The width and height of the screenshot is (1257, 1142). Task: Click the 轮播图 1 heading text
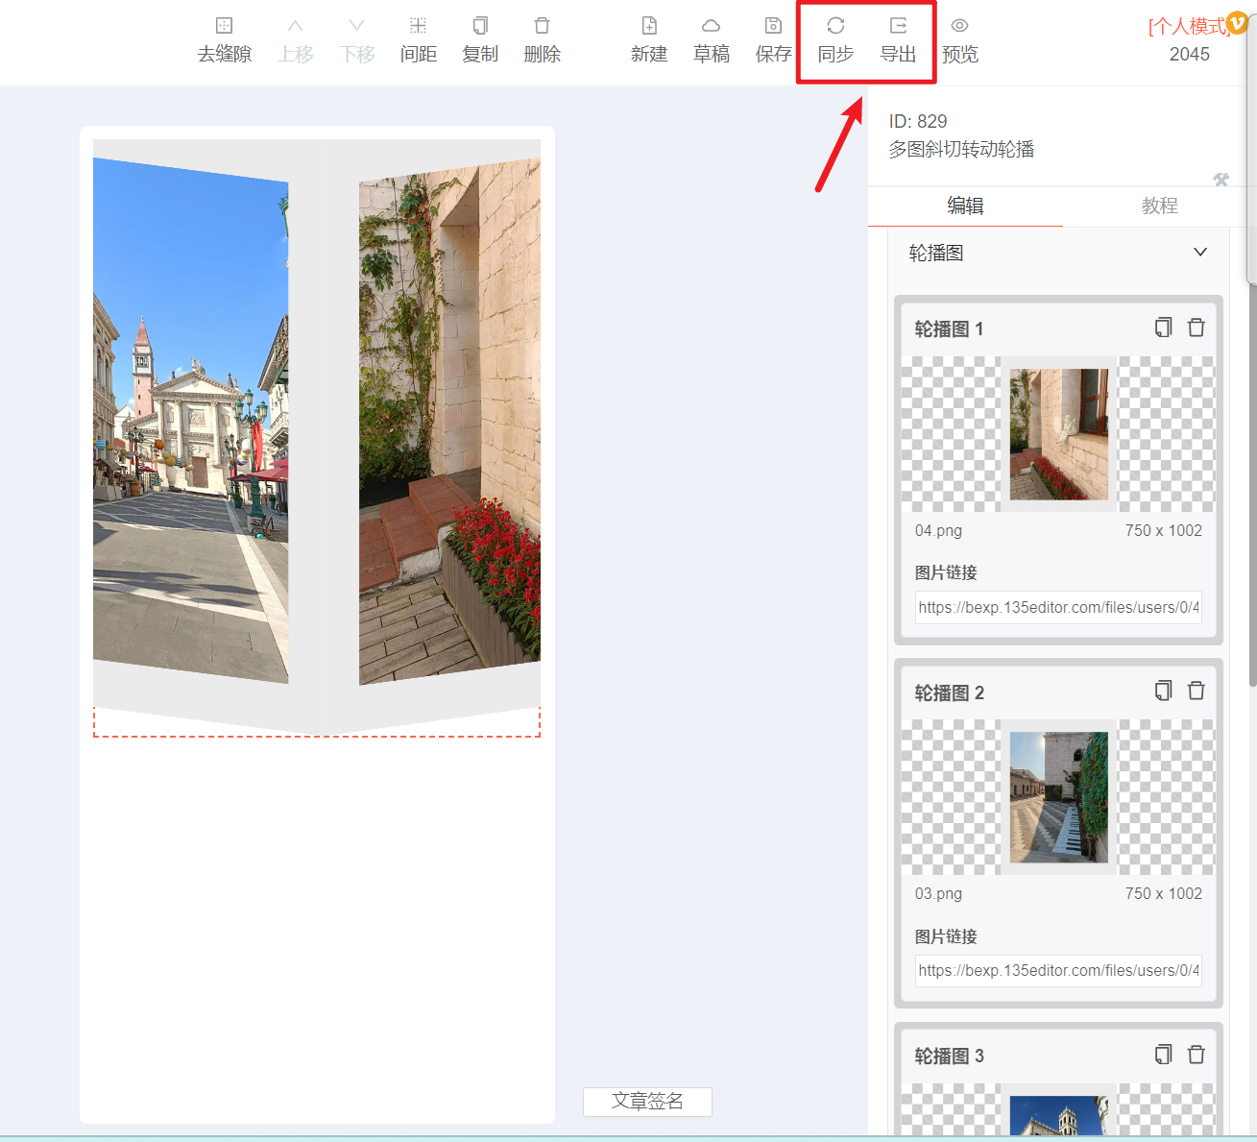click(x=949, y=328)
